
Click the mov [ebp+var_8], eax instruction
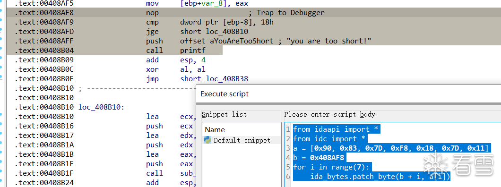coord(197,3)
